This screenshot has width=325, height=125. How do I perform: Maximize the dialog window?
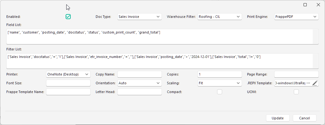click(305, 5)
